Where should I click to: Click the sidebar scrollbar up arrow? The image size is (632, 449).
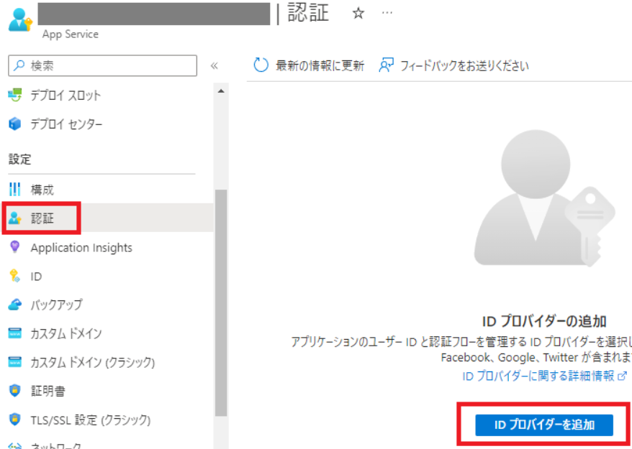pos(220,91)
